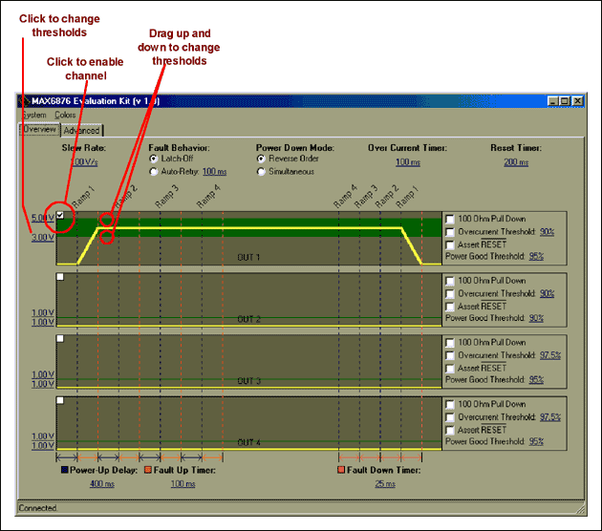Disable the OUT 1 channel checkbox
The width and height of the screenshot is (602, 531).
point(60,216)
